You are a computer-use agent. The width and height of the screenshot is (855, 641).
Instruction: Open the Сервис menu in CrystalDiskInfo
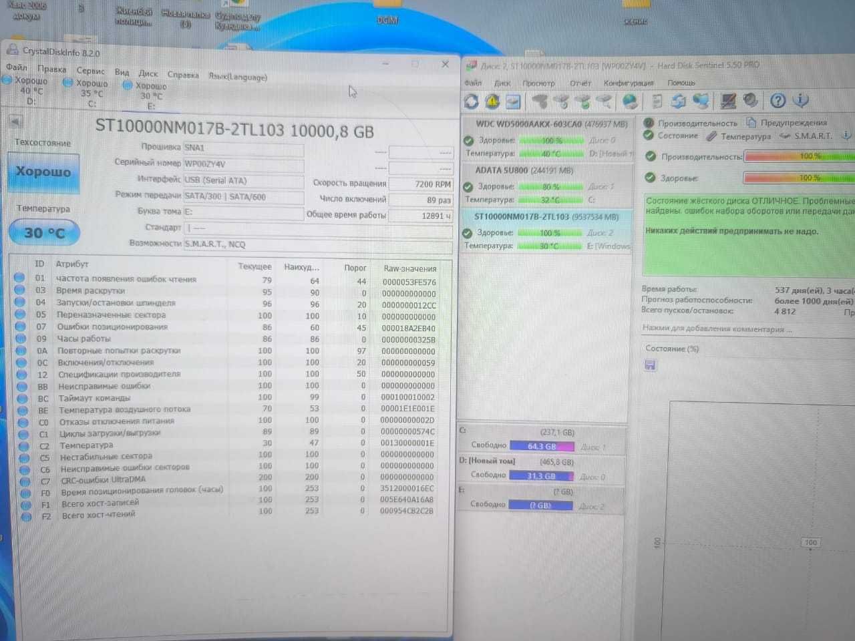90,71
